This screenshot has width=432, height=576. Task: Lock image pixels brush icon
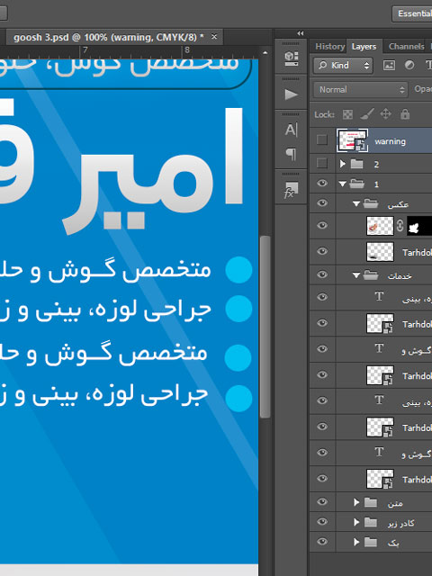point(367,114)
